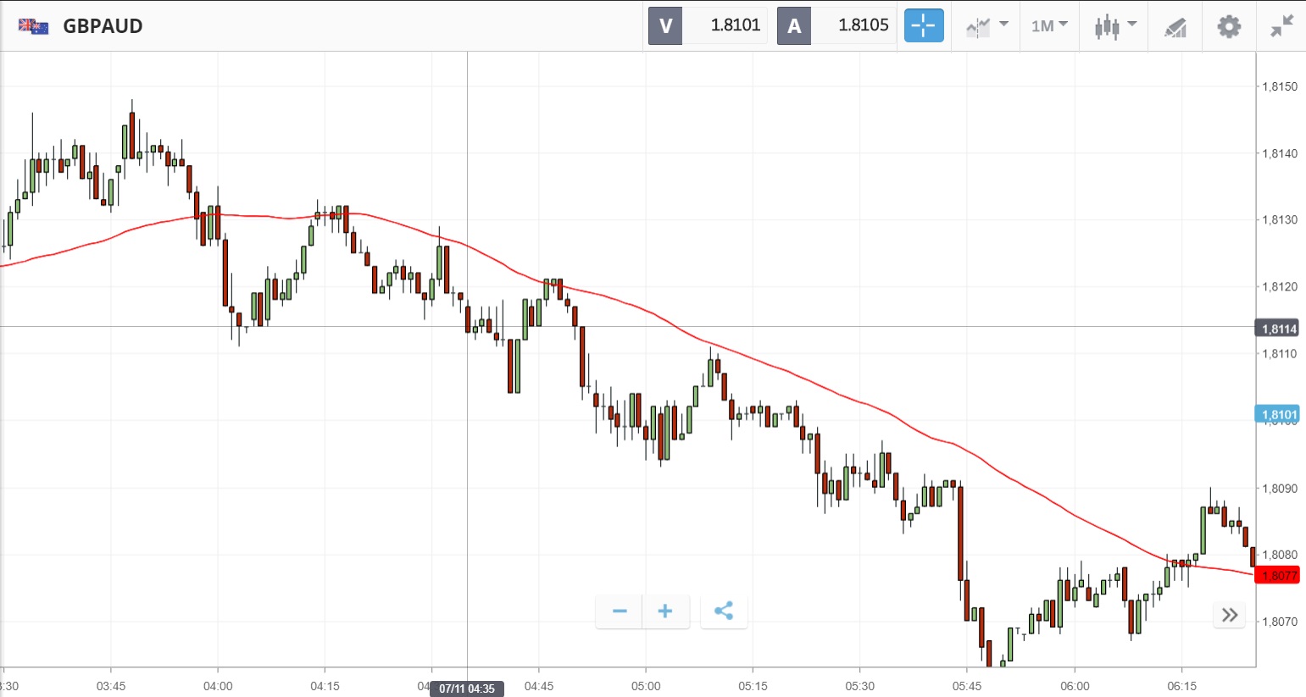1306x697 pixels.
Task: Select the drawing tools pencil icon
Action: 1175,26
